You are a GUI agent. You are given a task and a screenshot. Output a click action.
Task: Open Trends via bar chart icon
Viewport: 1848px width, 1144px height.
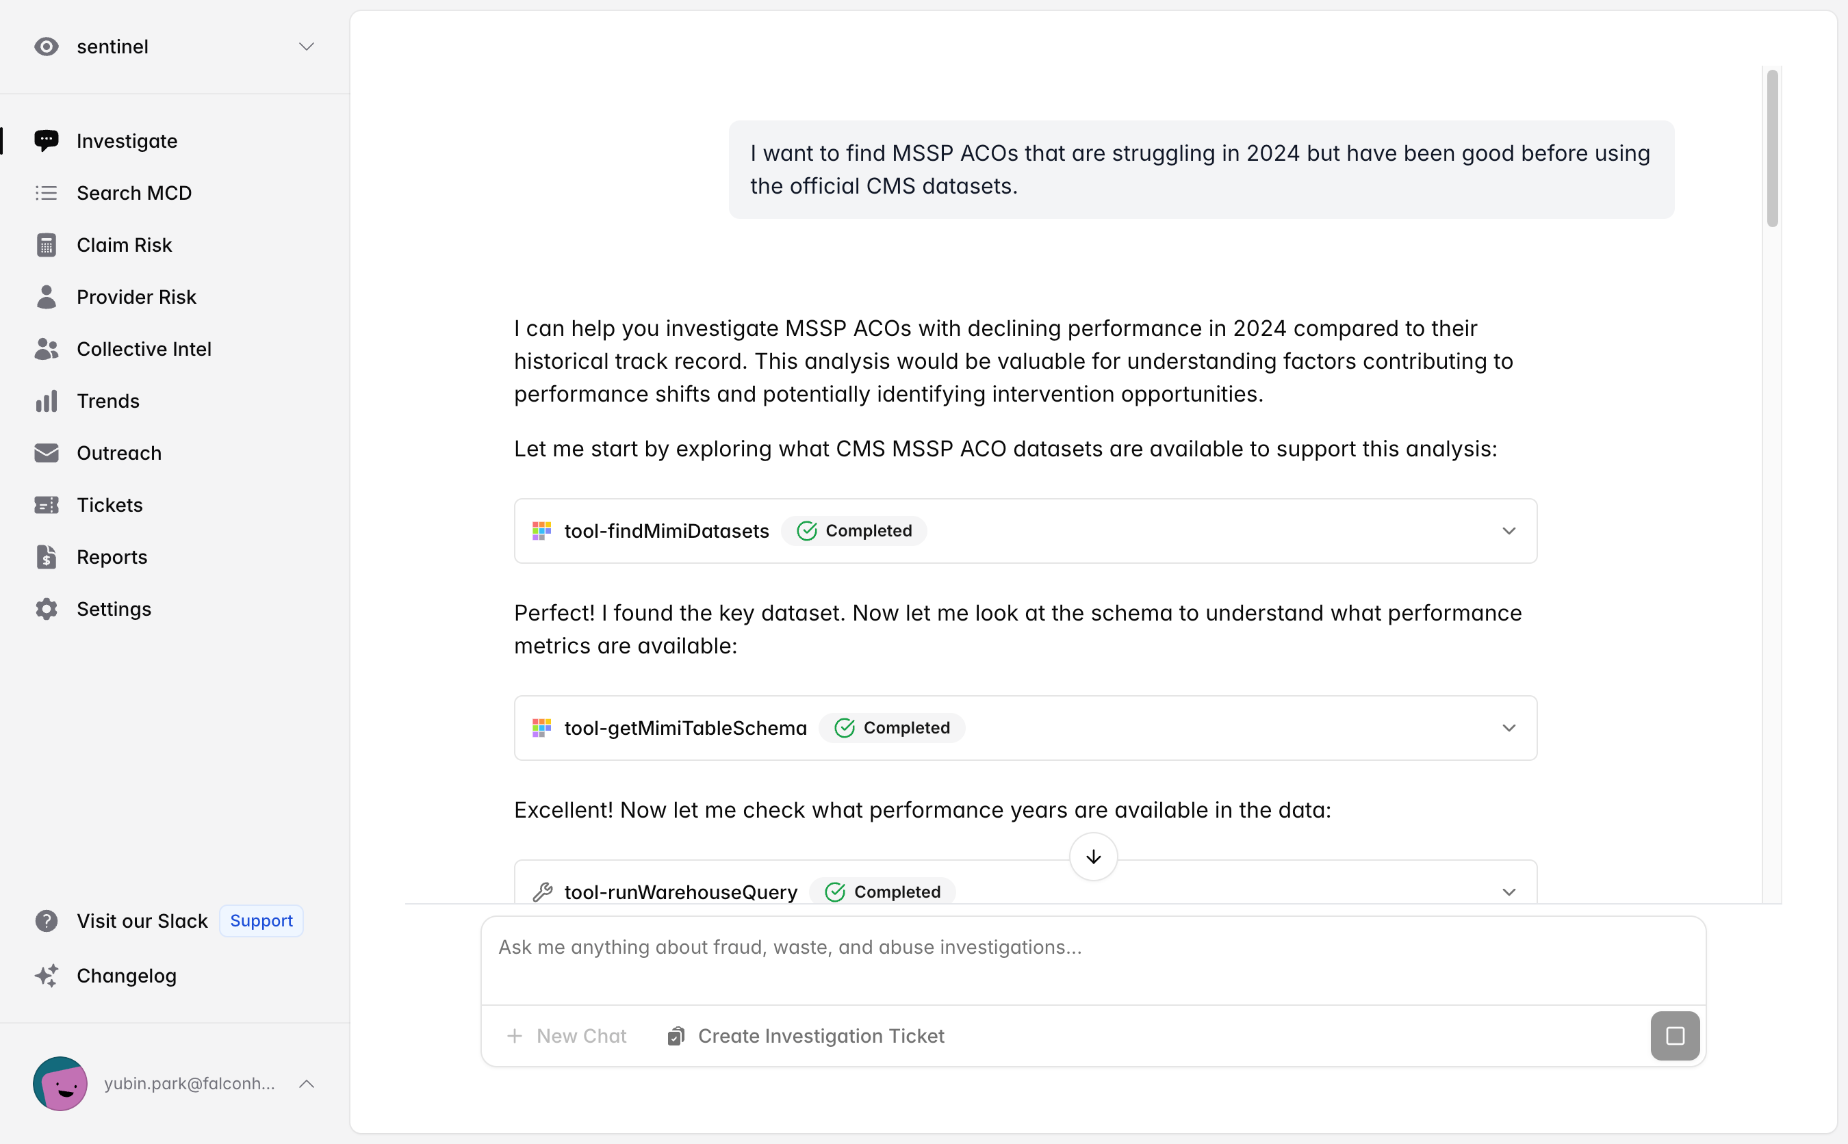coord(46,401)
